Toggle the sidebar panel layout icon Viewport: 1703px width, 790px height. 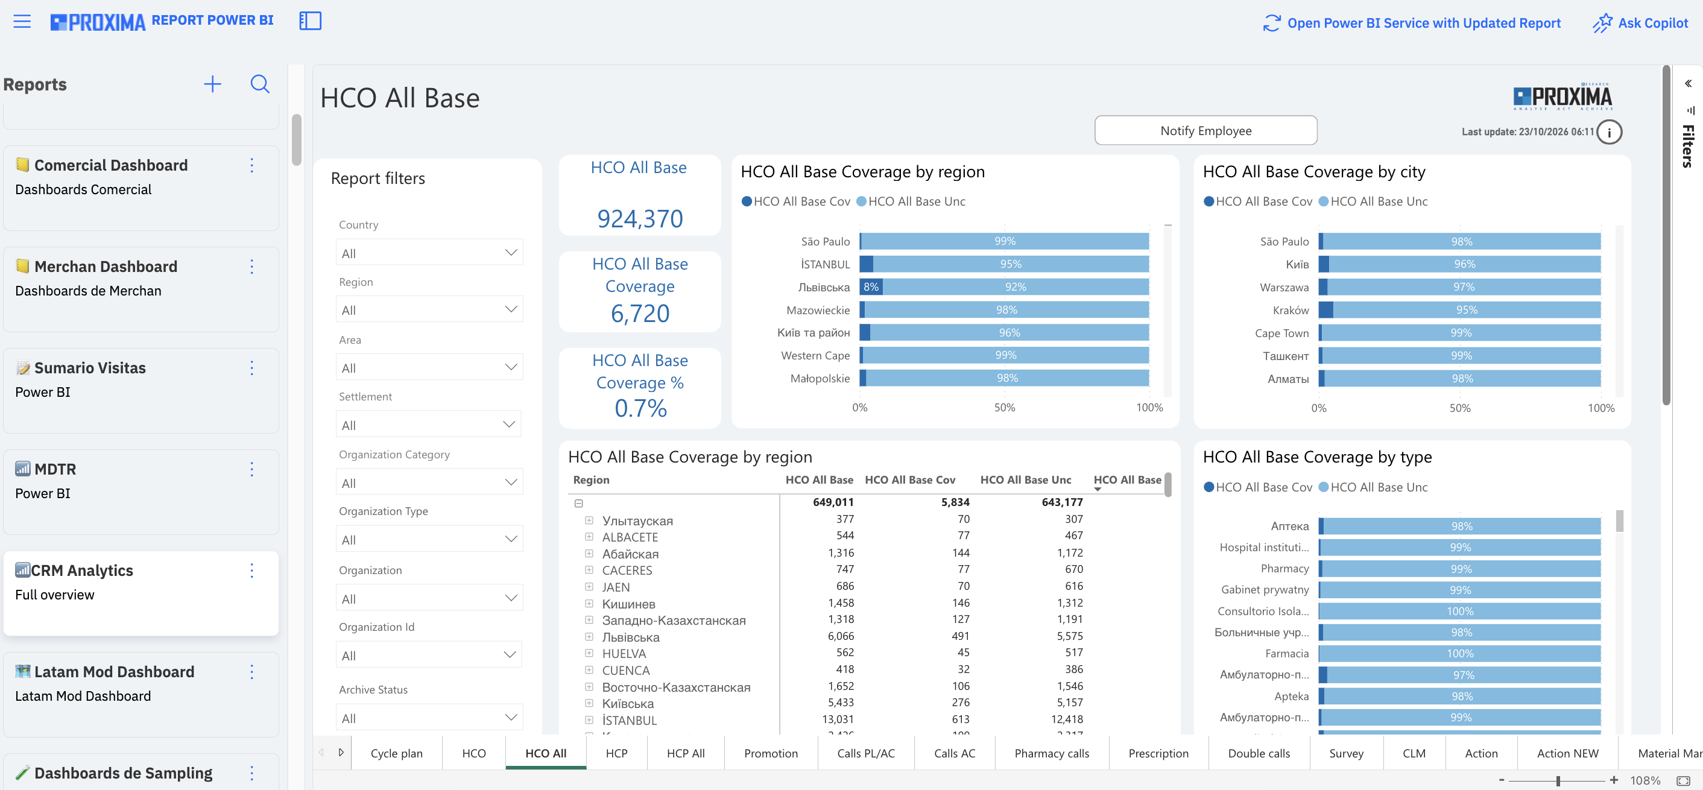[x=310, y=21]
